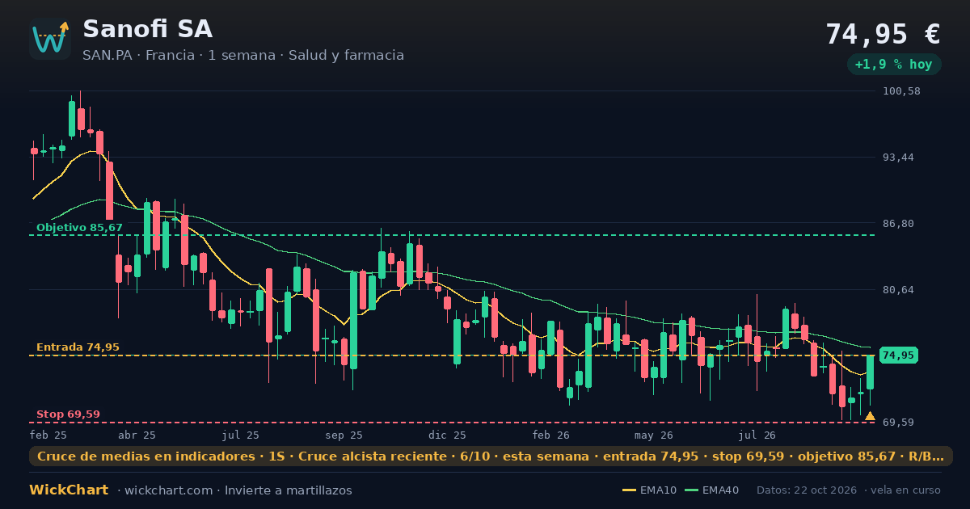This screenshot has width=970, height=509.
Task: Click the +1,9 % hoy badge
Action: point(894,64)
